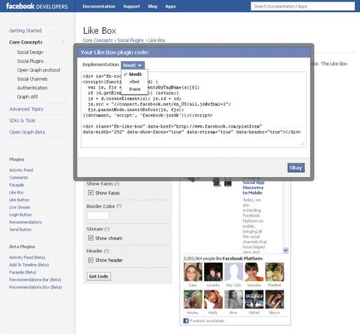This screenshot has height=334, width=360.
Task: Click the Border Color input field
Action: pyautogui.click(x=97, y=215)
